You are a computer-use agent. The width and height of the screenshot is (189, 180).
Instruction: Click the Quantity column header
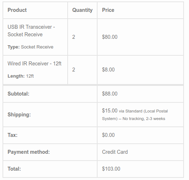click(82, 10)
